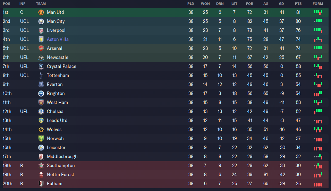
Task: Click the TEAM column header
Action: point(41,4)
